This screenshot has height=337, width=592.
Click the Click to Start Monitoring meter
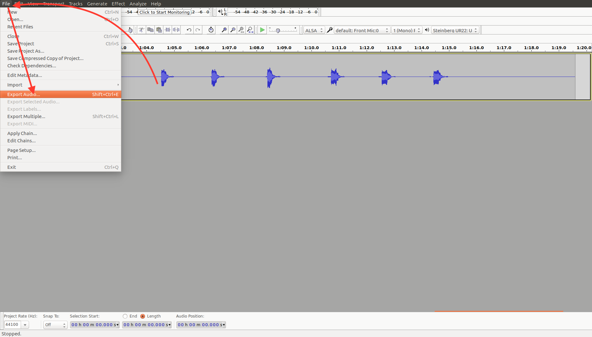164,12
